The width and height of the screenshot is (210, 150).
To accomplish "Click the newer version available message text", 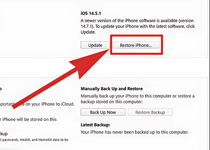I will (138, 26).
